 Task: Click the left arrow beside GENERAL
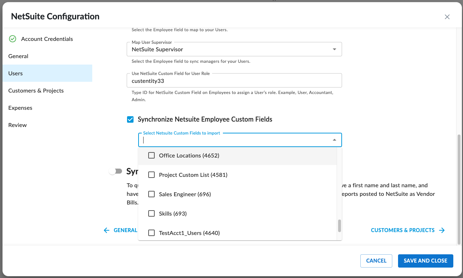[106, 230]
